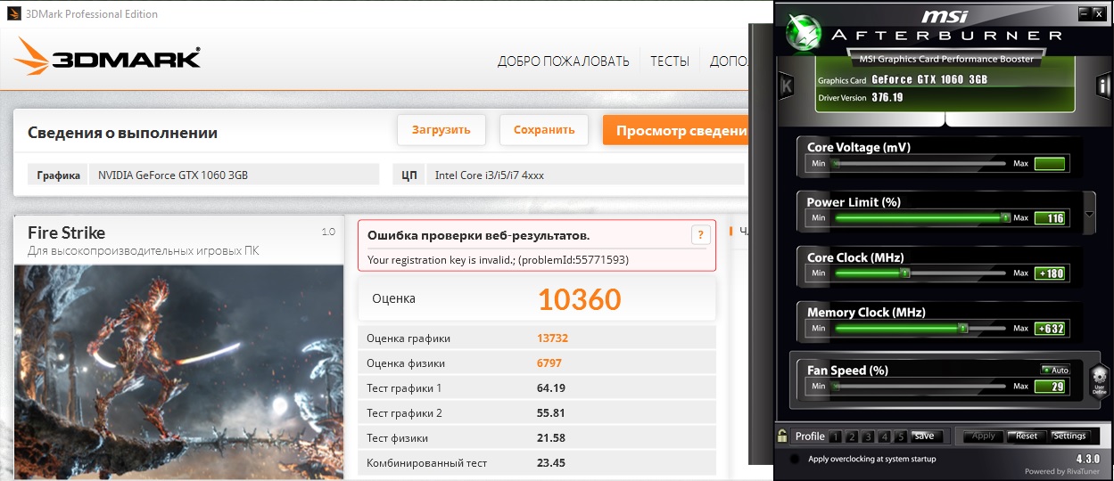1114x481 pixels.
Task: Click the NVIDIA GeForce GTX 1060 3GB field
Action: [235, 175]
